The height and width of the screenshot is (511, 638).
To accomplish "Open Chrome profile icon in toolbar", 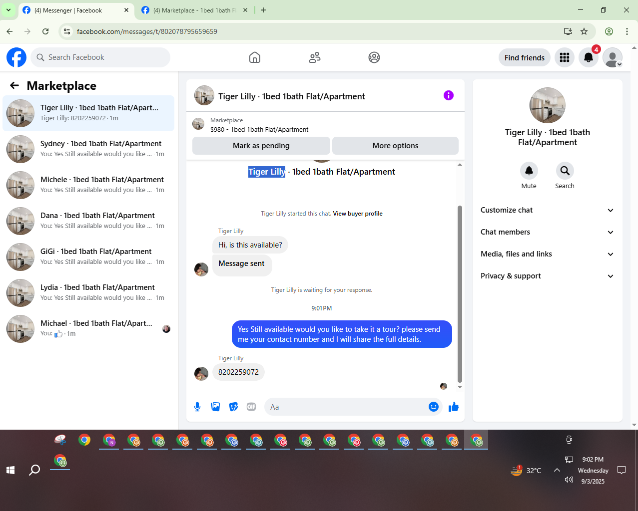I will coord(609,31).
